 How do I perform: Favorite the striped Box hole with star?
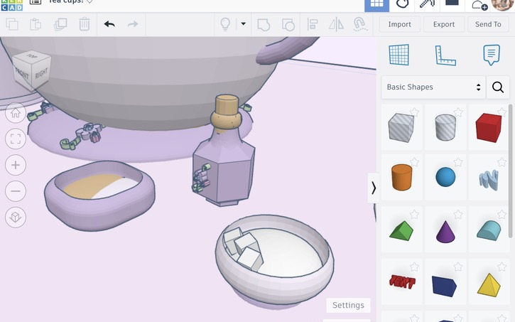click(x=415, y=112)
